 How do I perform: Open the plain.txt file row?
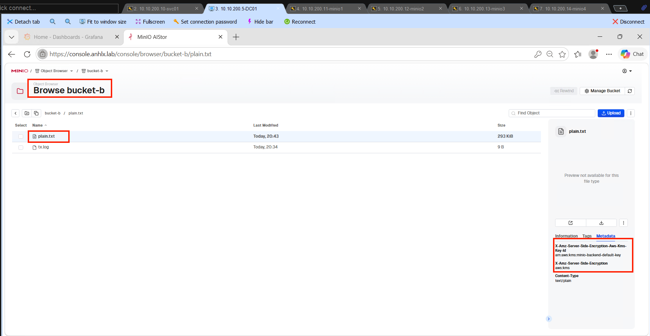pos(276,136)
